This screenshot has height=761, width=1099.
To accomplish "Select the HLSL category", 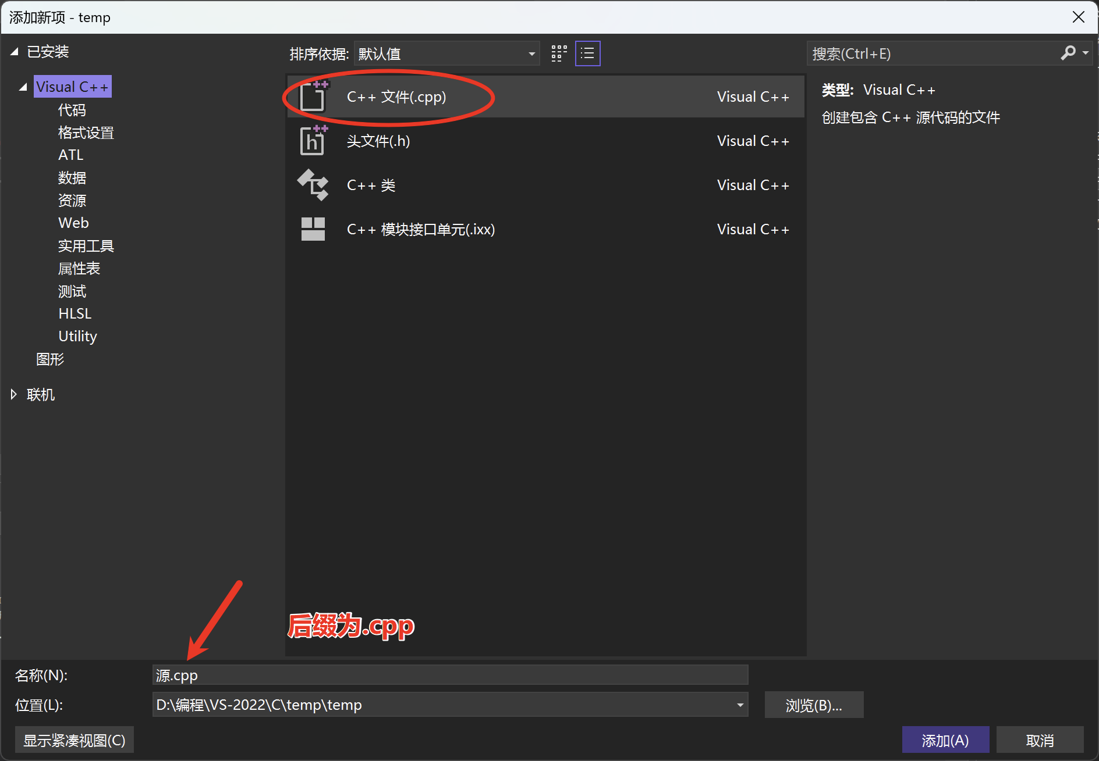I will tap(75, 313).
